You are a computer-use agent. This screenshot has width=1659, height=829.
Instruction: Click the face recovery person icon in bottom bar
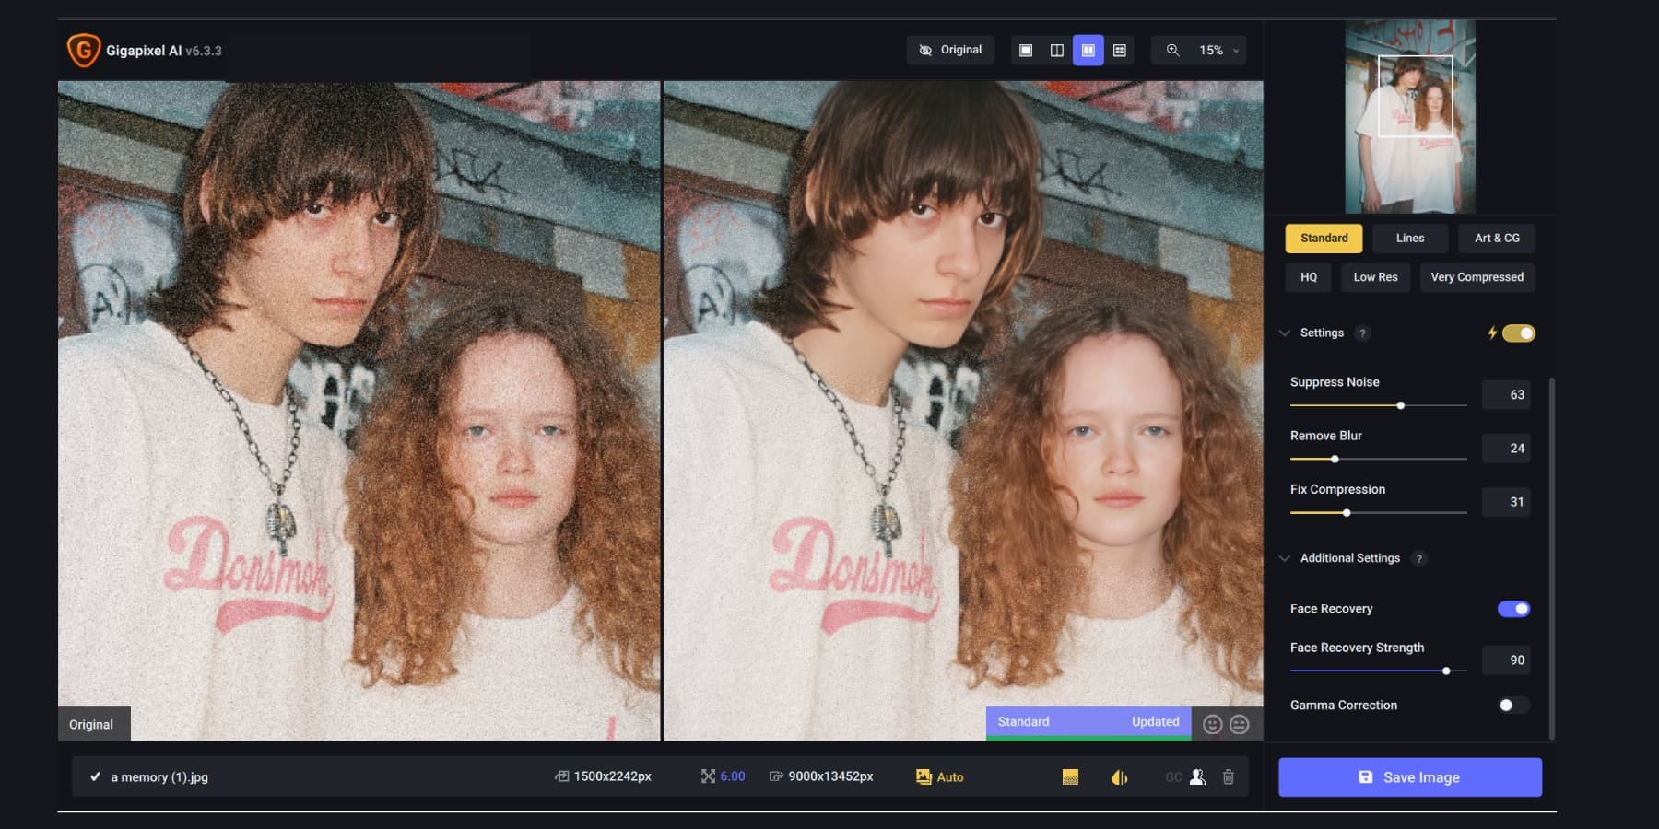point(1195,776)
